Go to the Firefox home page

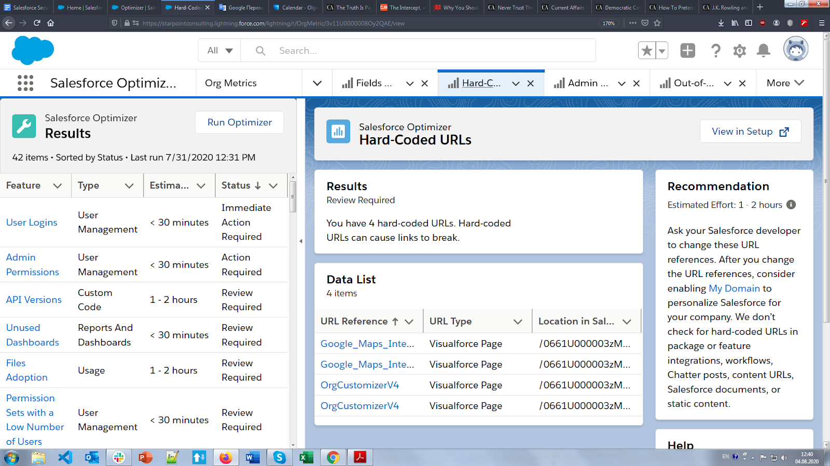(x=50, y=23)
